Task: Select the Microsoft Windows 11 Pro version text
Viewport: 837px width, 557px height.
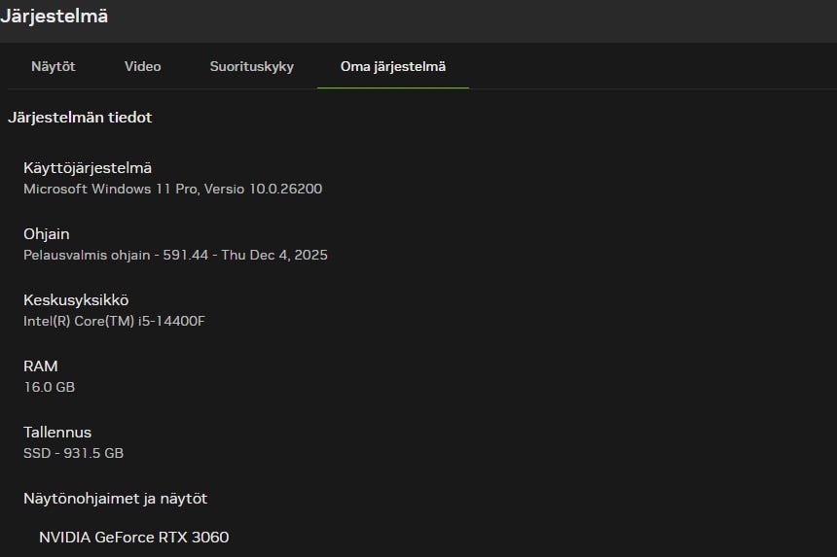Action: coord(173,189)
